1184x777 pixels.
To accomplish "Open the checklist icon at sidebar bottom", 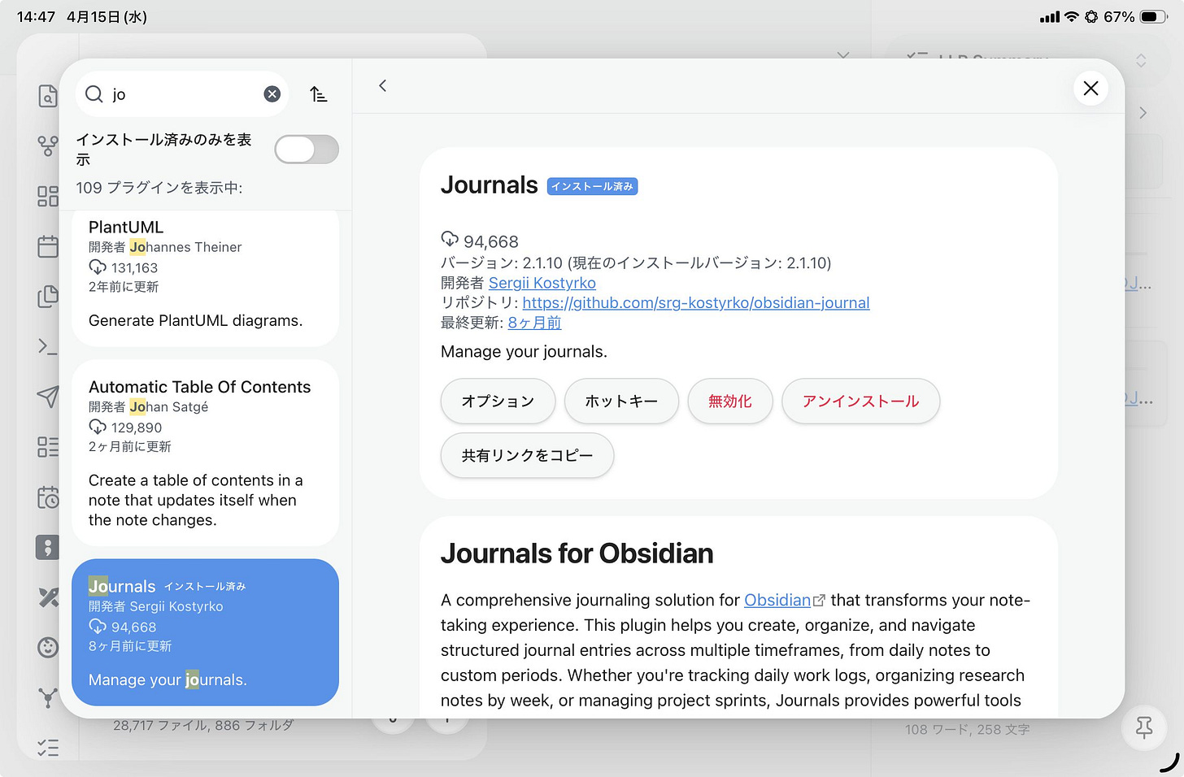I will pyautogui.click(x=48, y=748).
